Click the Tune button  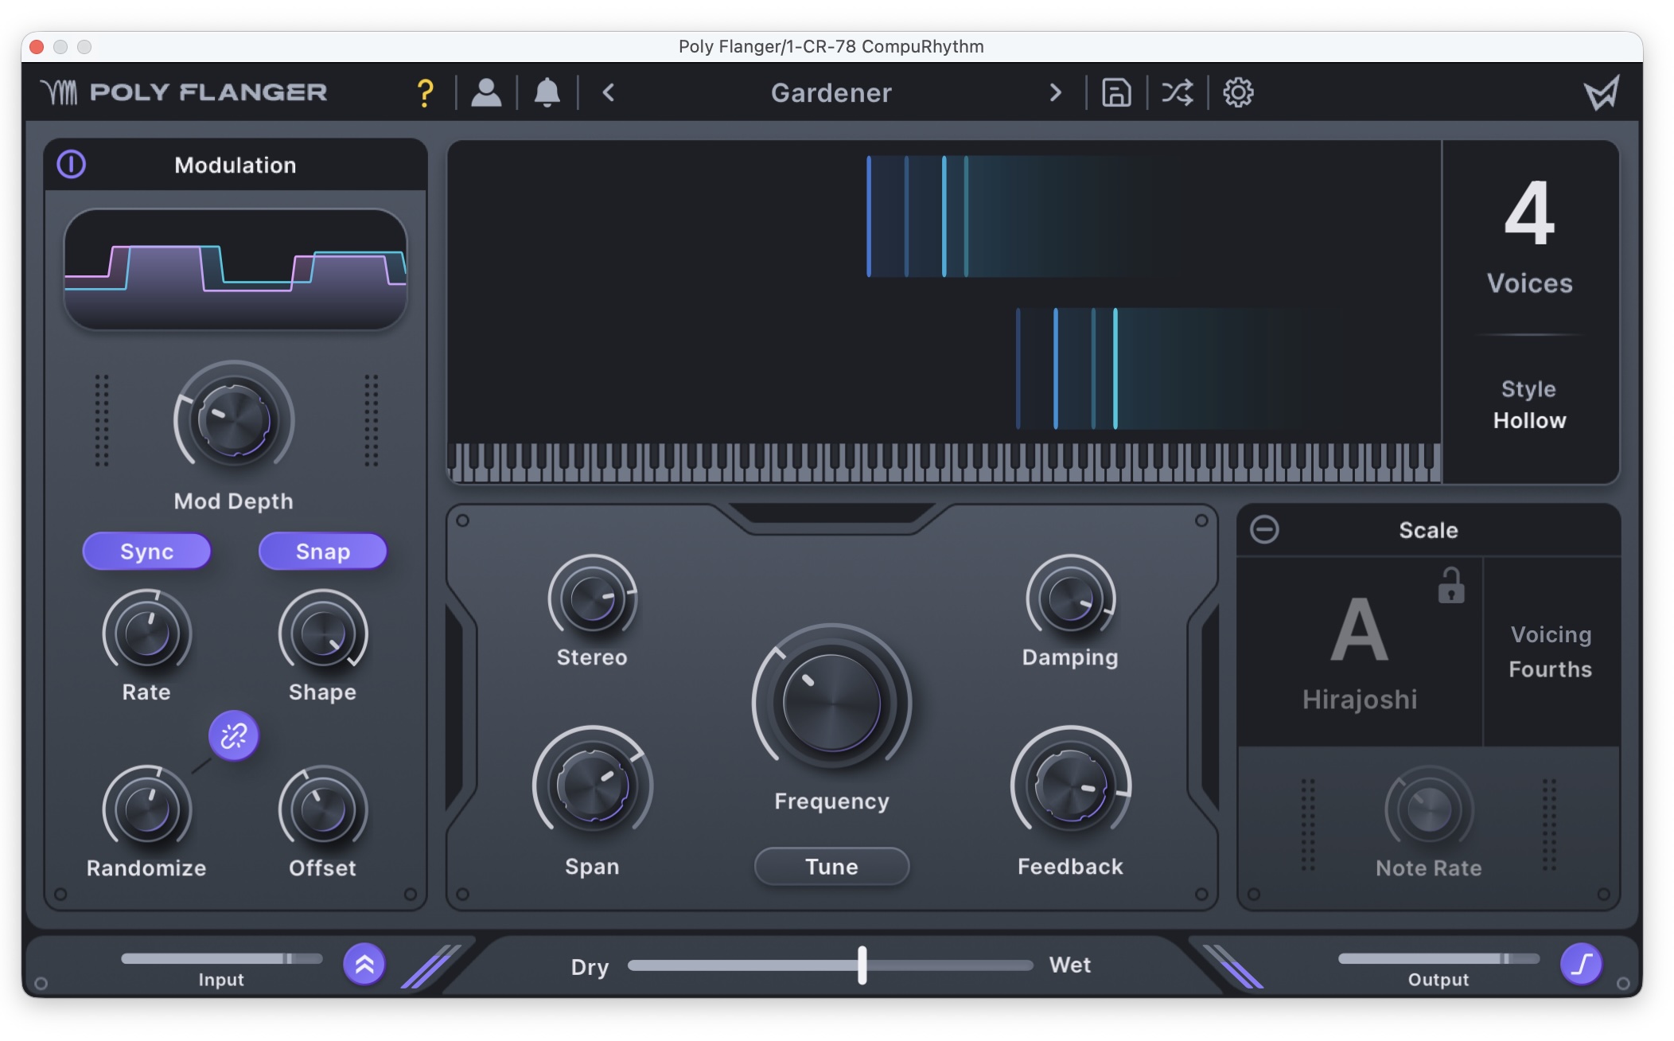tap(831, 866)
